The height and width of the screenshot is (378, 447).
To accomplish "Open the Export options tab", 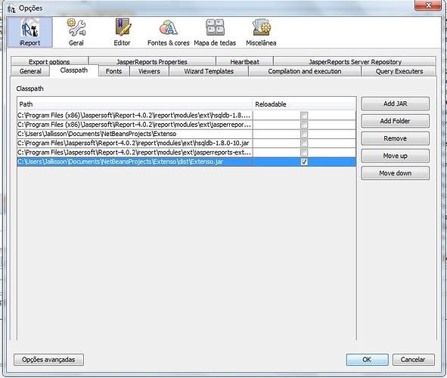I will coord(49,61).
